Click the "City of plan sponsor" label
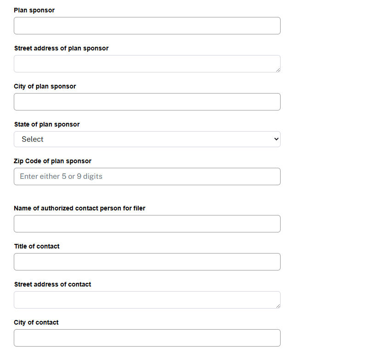This screenshot has height=353, width=383. (45, 86)
